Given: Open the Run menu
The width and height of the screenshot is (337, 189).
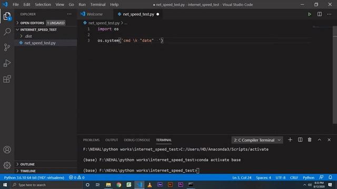Looking at the screenshot, I should coord(82,5).
